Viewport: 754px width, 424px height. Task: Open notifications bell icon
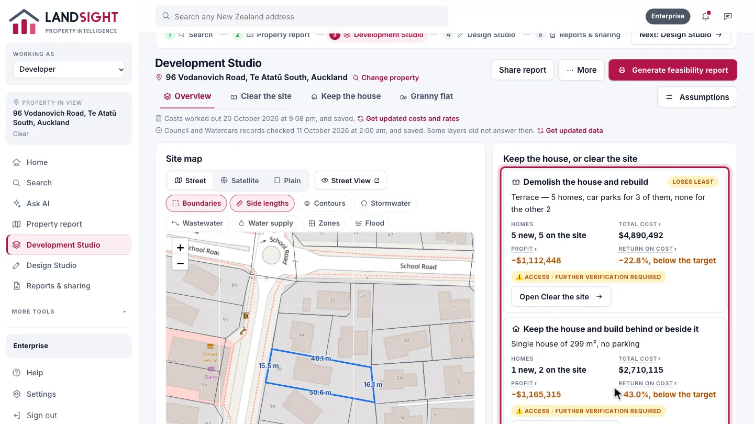(x=705, y=16)
